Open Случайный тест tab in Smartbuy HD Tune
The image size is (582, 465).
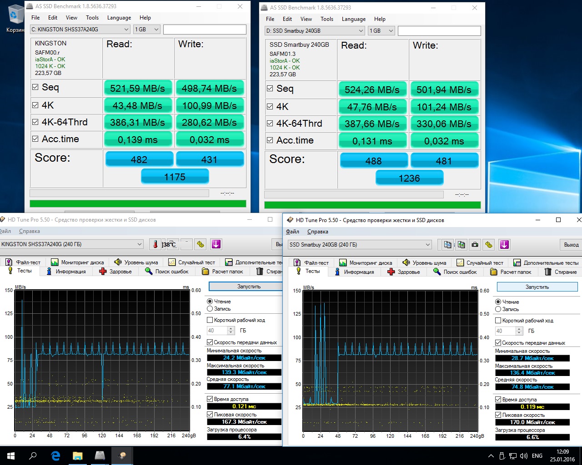tap(480, 263)
